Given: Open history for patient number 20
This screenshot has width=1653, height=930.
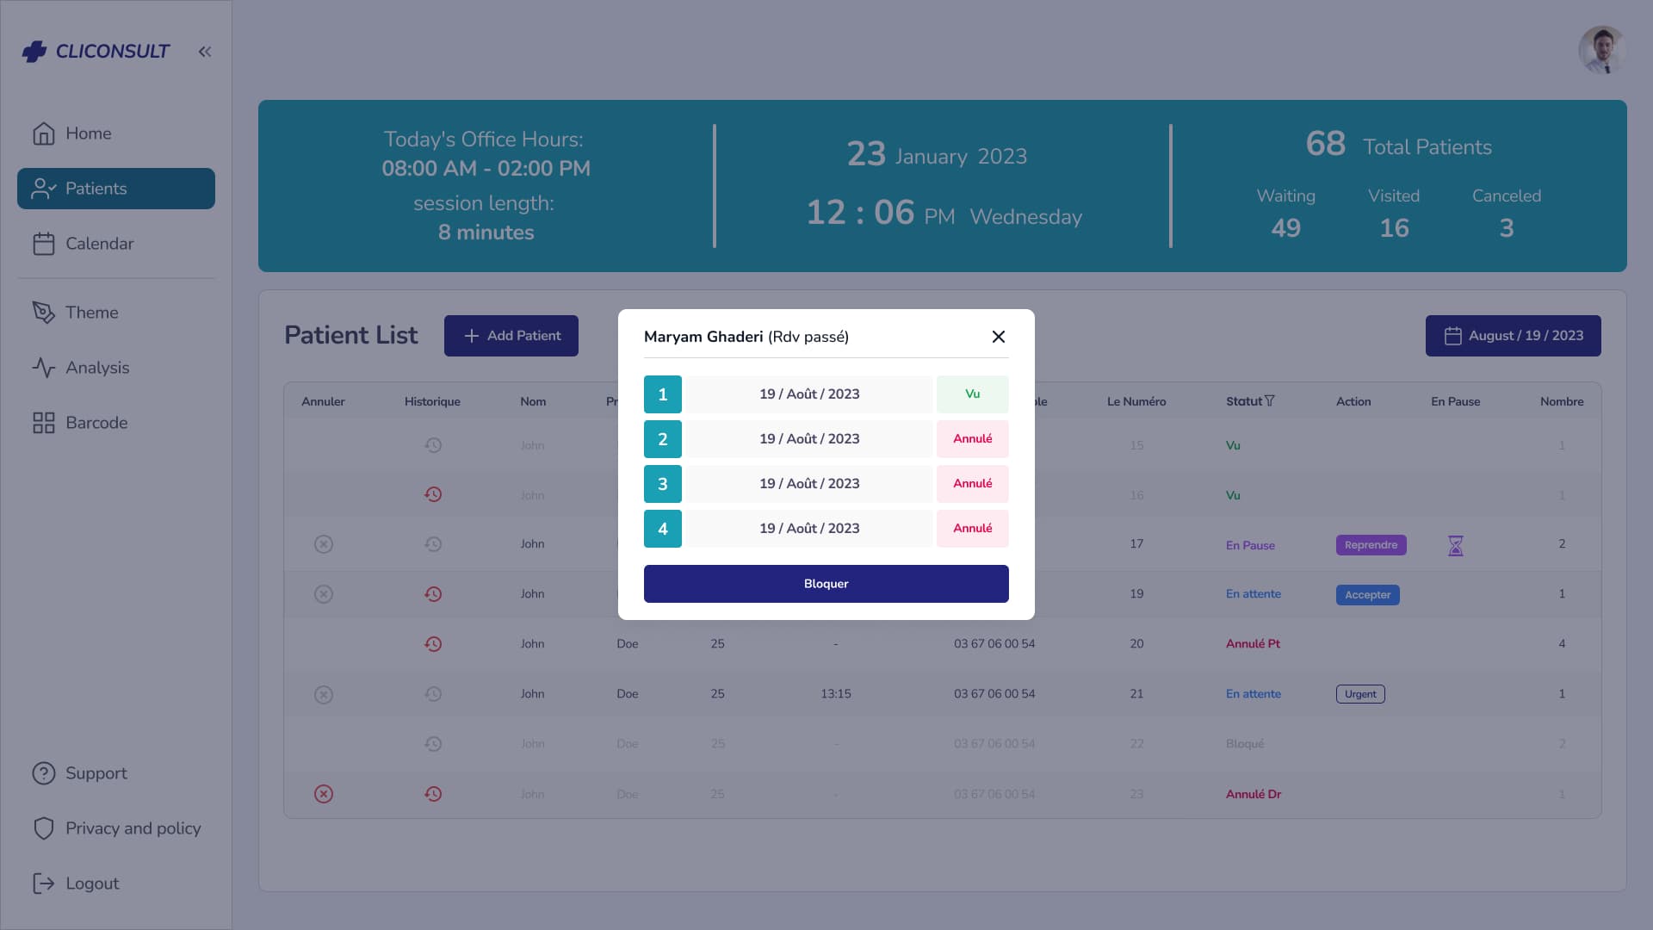Looking at the screenshot, I should tap(433, 644).
